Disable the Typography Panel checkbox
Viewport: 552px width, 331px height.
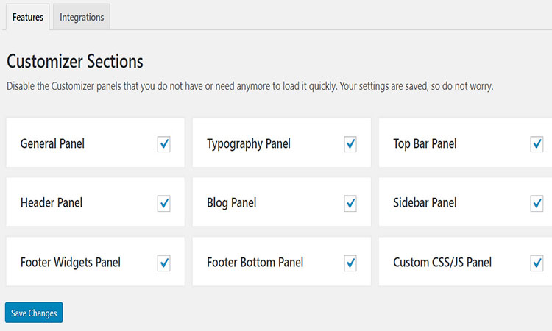350,144
